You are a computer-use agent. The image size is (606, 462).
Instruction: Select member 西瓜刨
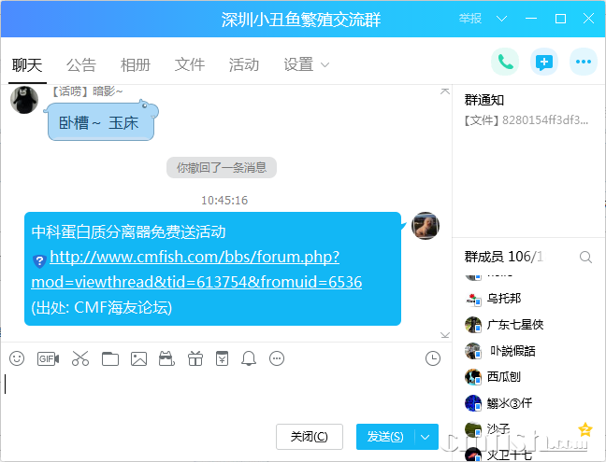(x=503, y=377)
